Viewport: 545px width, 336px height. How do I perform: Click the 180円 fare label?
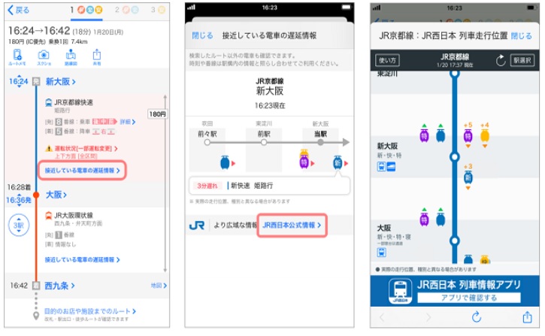click(x=157, y=114)
